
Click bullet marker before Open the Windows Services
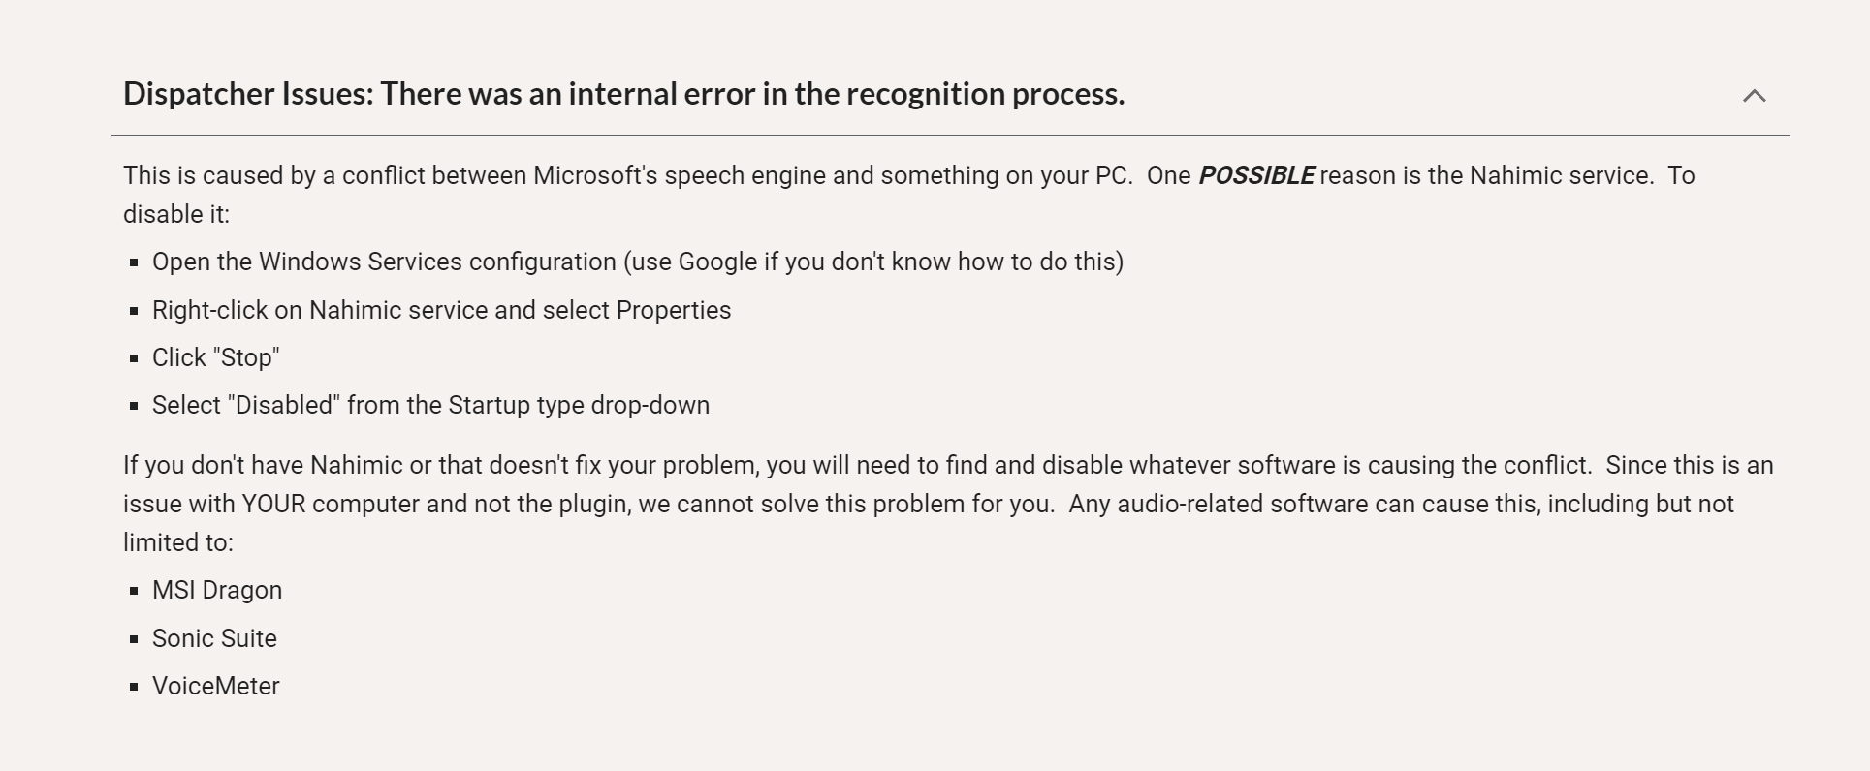[x=134, y=262]
